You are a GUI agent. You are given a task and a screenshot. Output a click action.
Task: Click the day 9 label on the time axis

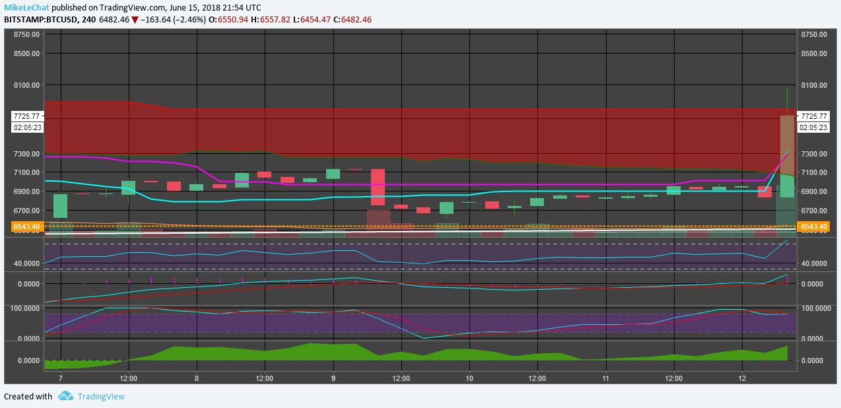click(x=333, y=379)
